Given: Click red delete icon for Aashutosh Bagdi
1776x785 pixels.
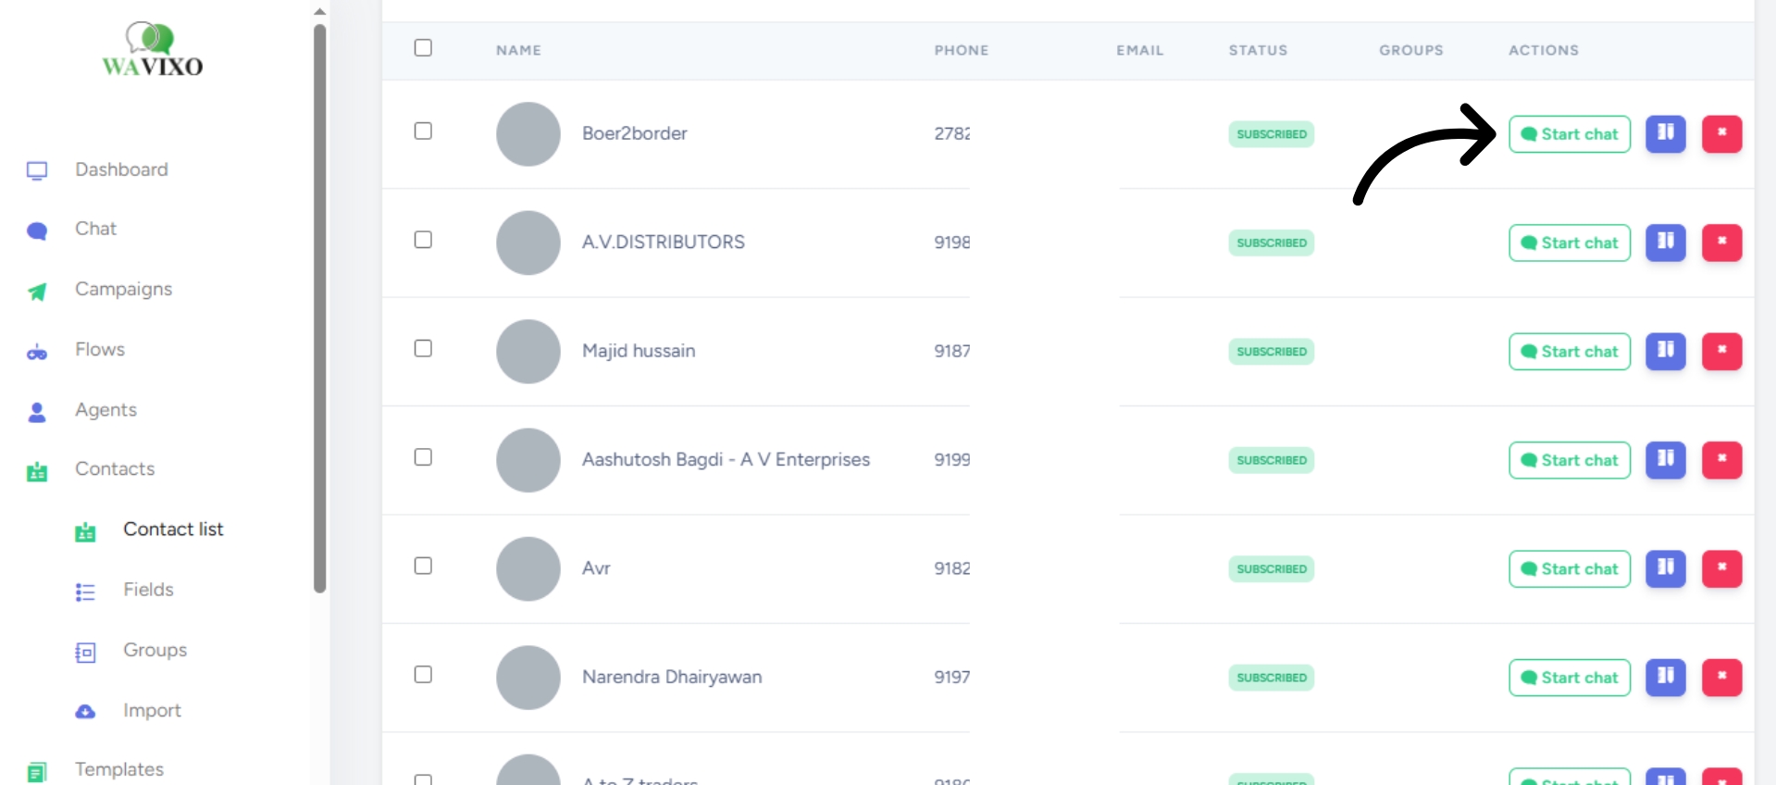Looking at the screenshot, I should pos(1722,460).
